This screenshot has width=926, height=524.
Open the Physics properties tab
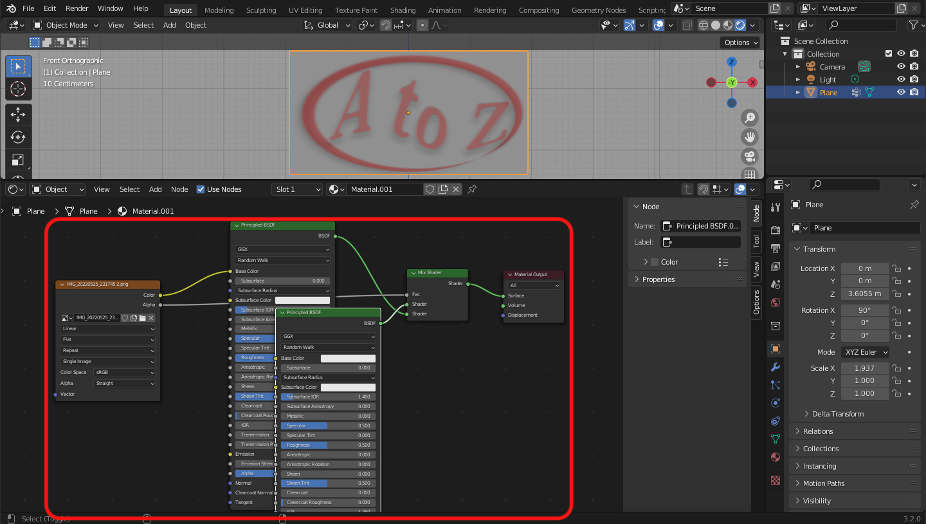[776, 403]
